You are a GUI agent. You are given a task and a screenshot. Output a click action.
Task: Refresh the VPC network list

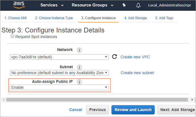pyautogui.click(x=115, y=57)
